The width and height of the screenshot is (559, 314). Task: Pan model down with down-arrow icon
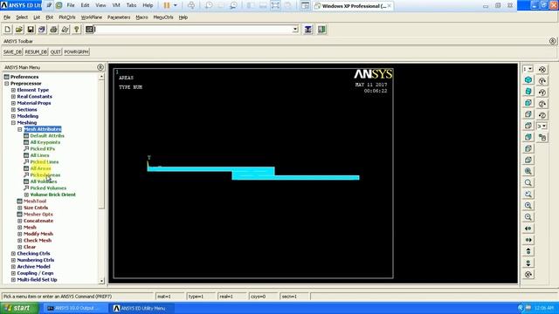click(x=528, y=263)
